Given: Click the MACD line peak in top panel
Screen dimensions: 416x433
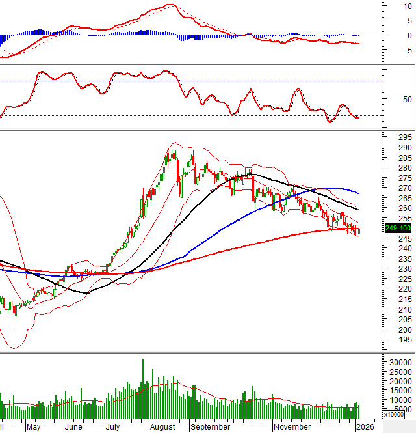Looking at the screenshot, I should tap(170, 5).
